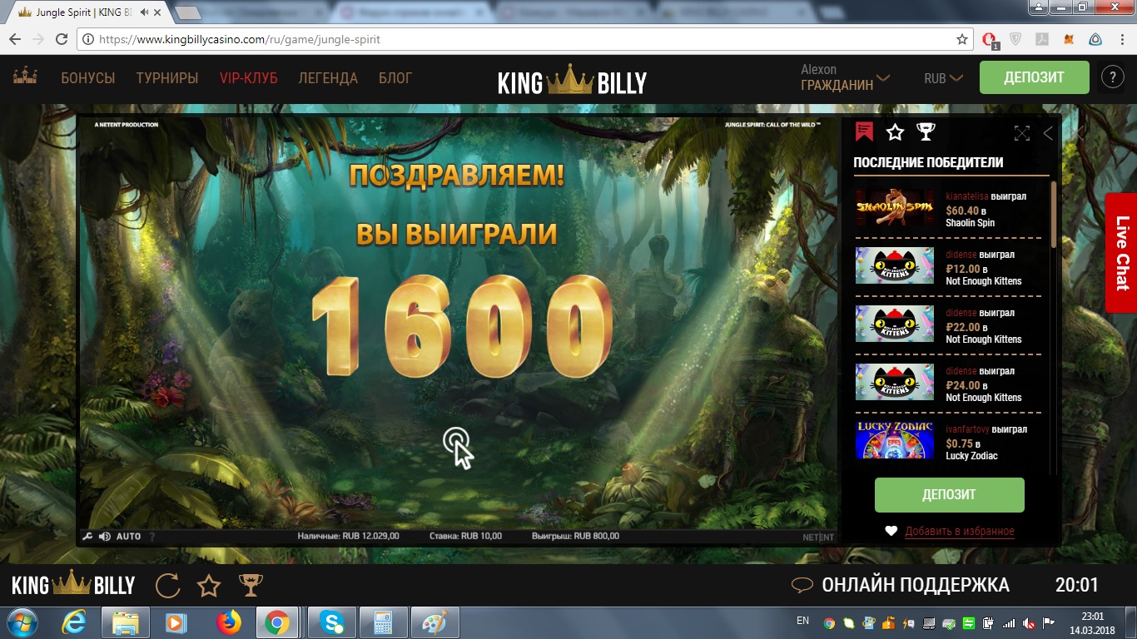Open the RUB currency dropdown
This screenshot has width=1137, height=639.
tap(943, 78)
